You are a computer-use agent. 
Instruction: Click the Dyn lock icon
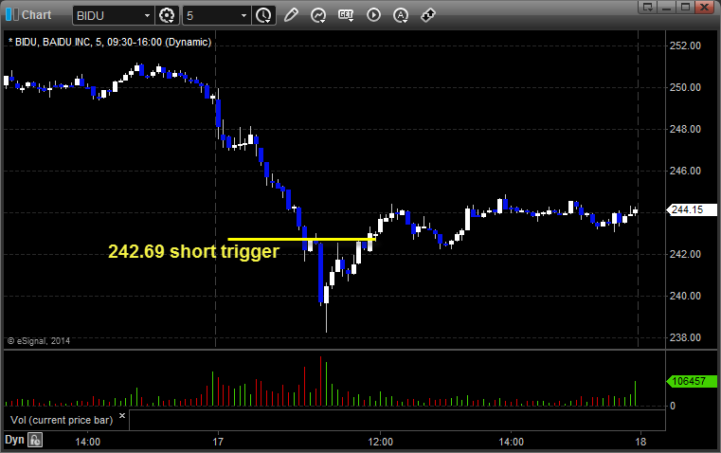35,440
